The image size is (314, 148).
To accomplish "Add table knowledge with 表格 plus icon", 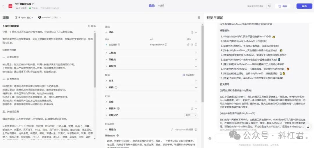I will 196,87.
